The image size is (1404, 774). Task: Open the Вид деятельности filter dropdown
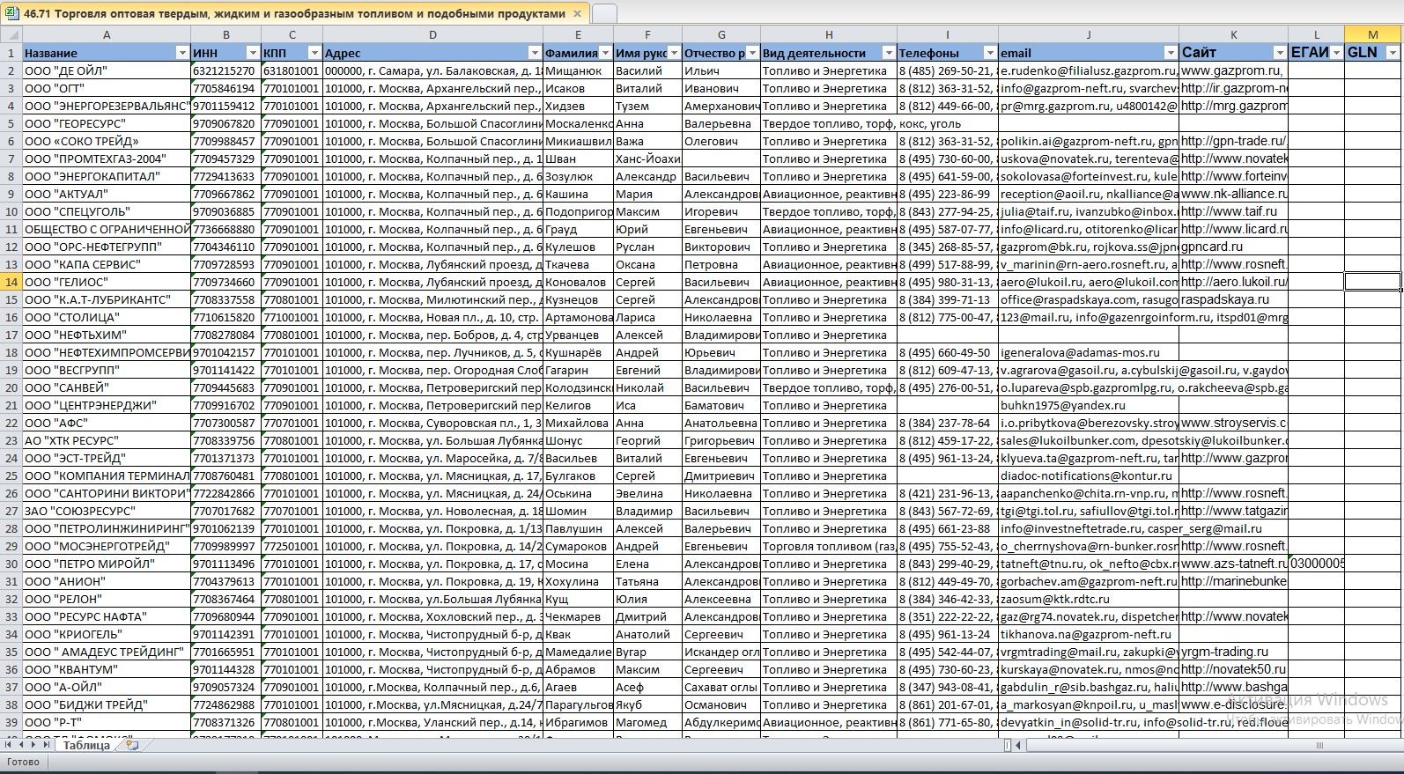coord(889,53)
